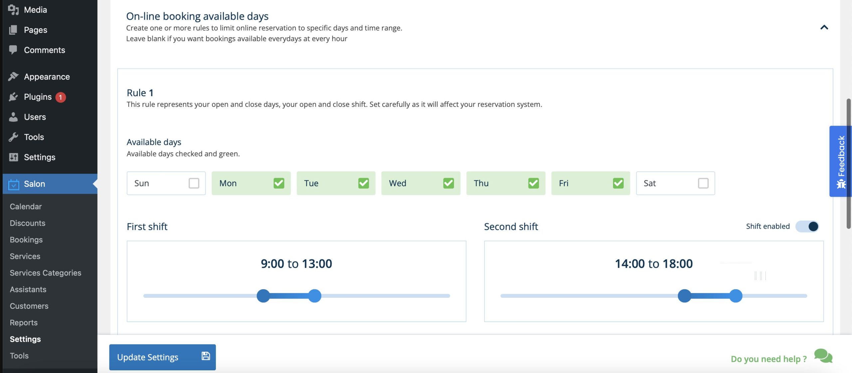Screen dimensions: 852x373
Task: Click the Users person icon
Action: coord(13,117)
